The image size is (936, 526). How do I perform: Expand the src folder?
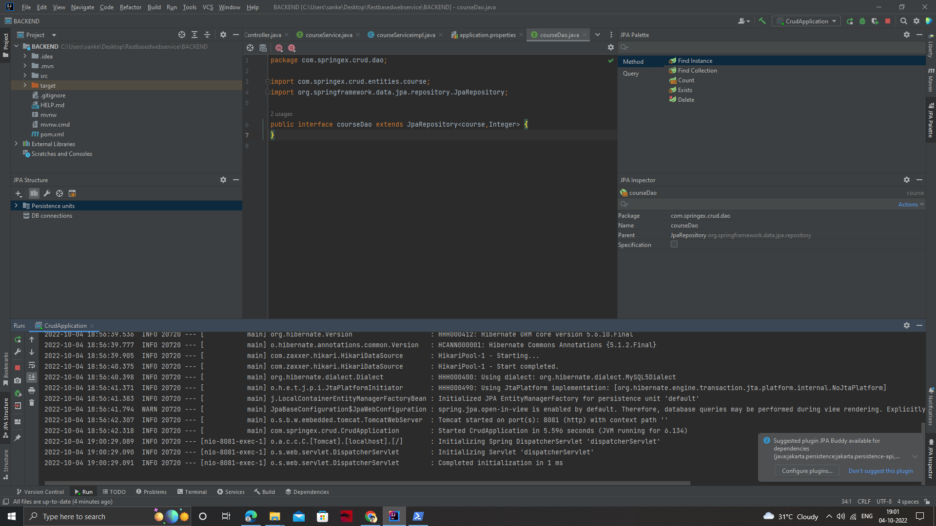(x=25, y=75)
